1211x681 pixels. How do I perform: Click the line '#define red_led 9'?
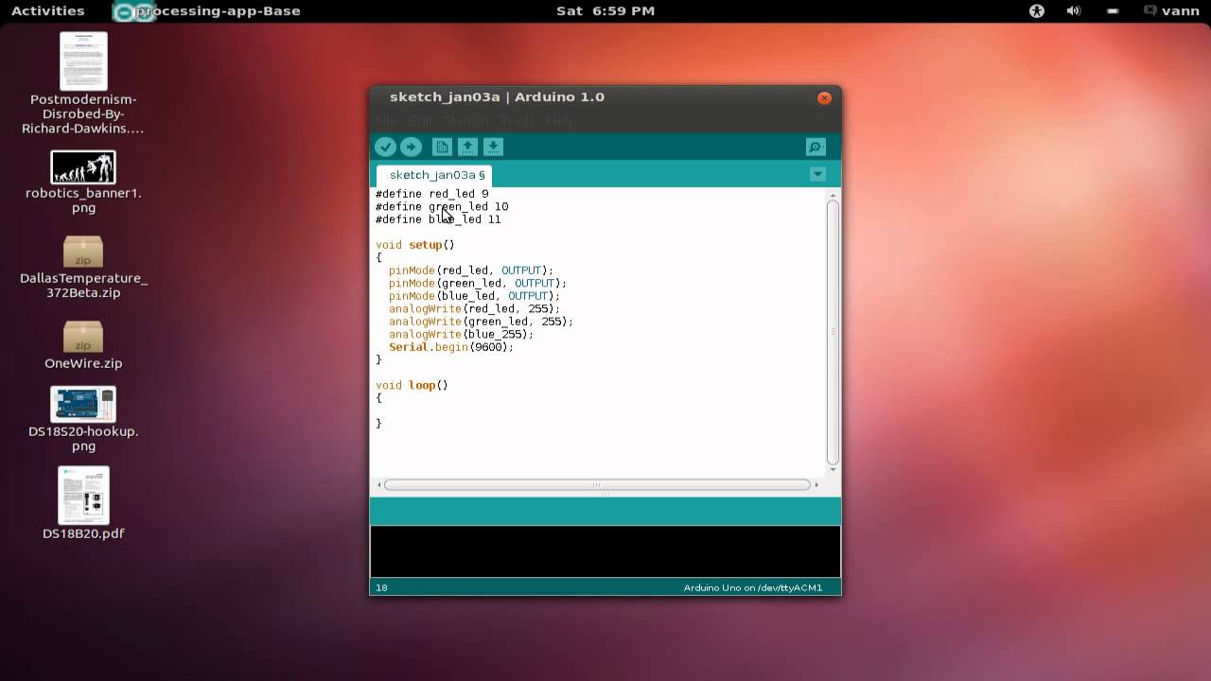coord(432,194)
